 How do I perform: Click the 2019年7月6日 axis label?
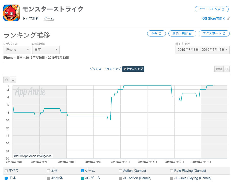(x=15, y=162)
